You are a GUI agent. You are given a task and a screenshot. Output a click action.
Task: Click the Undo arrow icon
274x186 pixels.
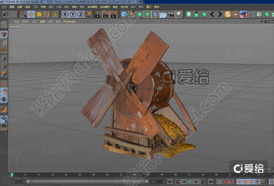6,14
